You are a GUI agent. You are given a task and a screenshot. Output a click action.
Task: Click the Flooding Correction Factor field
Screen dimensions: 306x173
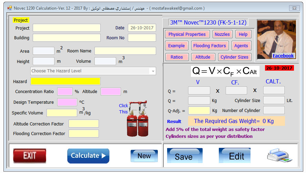pyautogui.click(x=84, y=134)
